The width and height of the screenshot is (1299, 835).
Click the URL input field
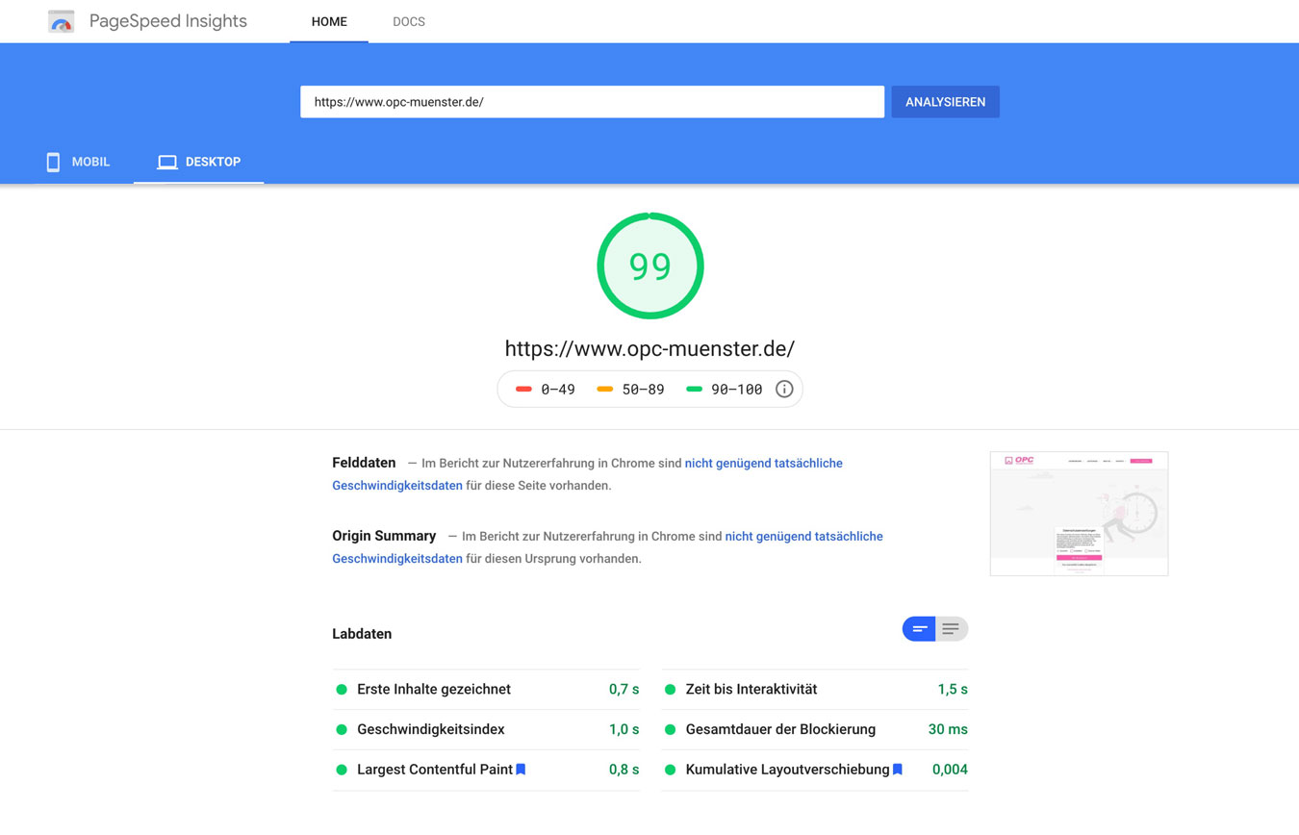pyautogui.click(x=592, y=102)
